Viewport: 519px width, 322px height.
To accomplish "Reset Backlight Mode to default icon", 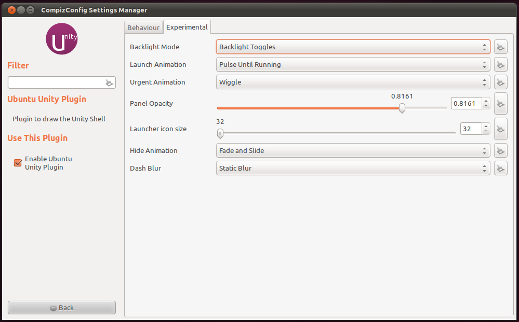I will [500, 47].
